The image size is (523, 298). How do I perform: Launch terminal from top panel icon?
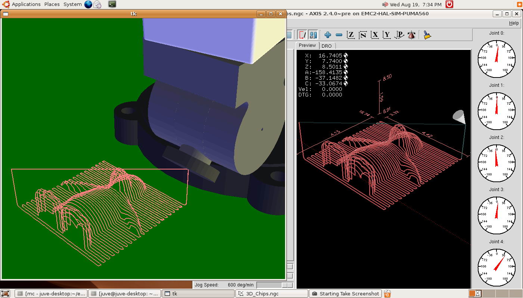click(x=112, y=4)
